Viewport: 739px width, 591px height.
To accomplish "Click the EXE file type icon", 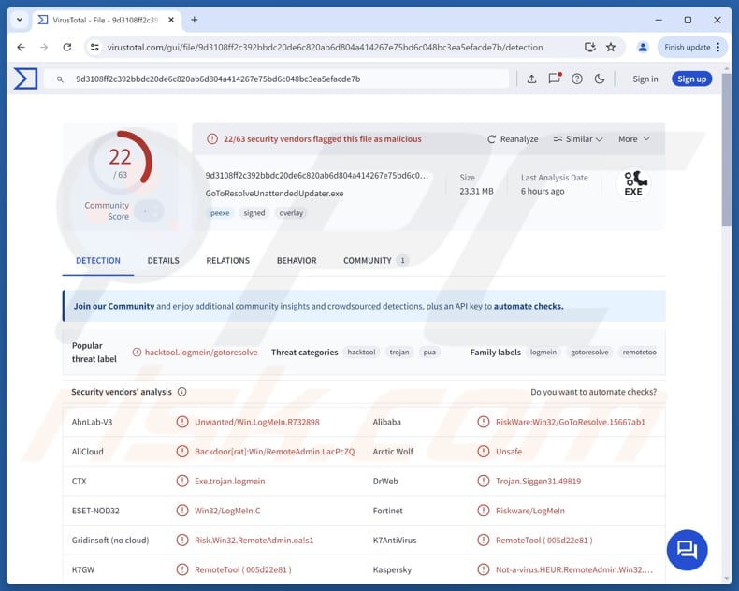I will tap(634, 184).
